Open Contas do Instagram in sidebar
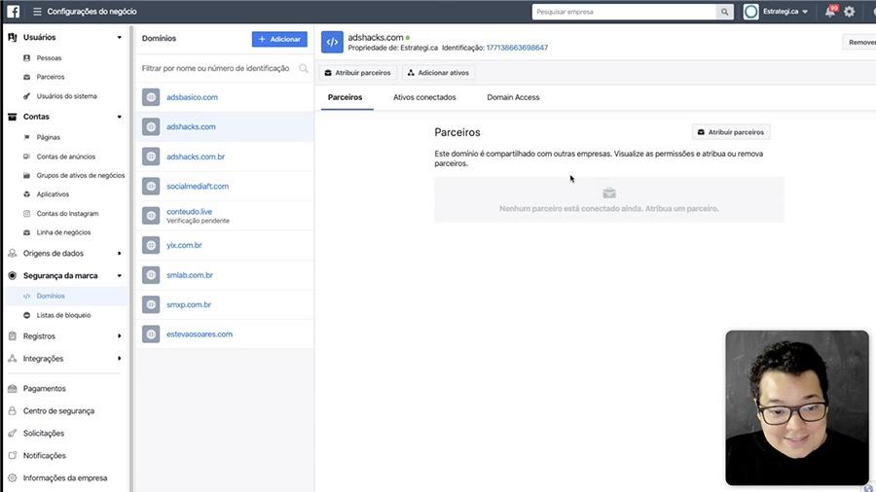 tap(67, 214)
